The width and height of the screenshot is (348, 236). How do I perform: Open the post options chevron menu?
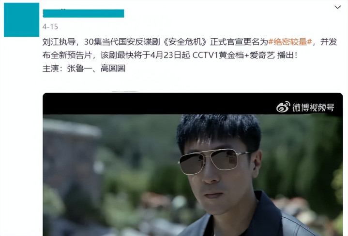coord(337,7)
